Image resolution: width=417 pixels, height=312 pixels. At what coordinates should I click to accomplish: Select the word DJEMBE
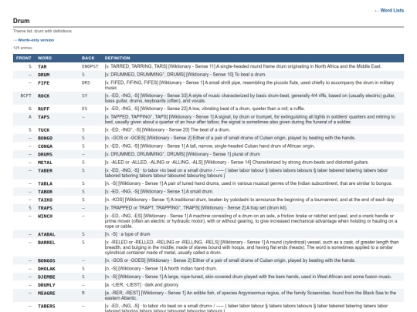point(46,277)
